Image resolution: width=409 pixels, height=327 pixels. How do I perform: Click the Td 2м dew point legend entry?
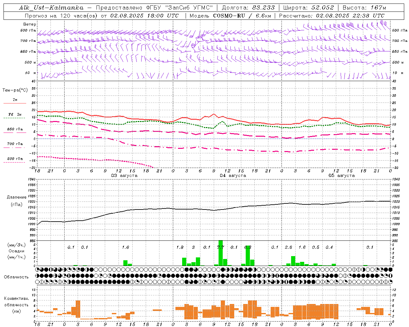[15, 114]
